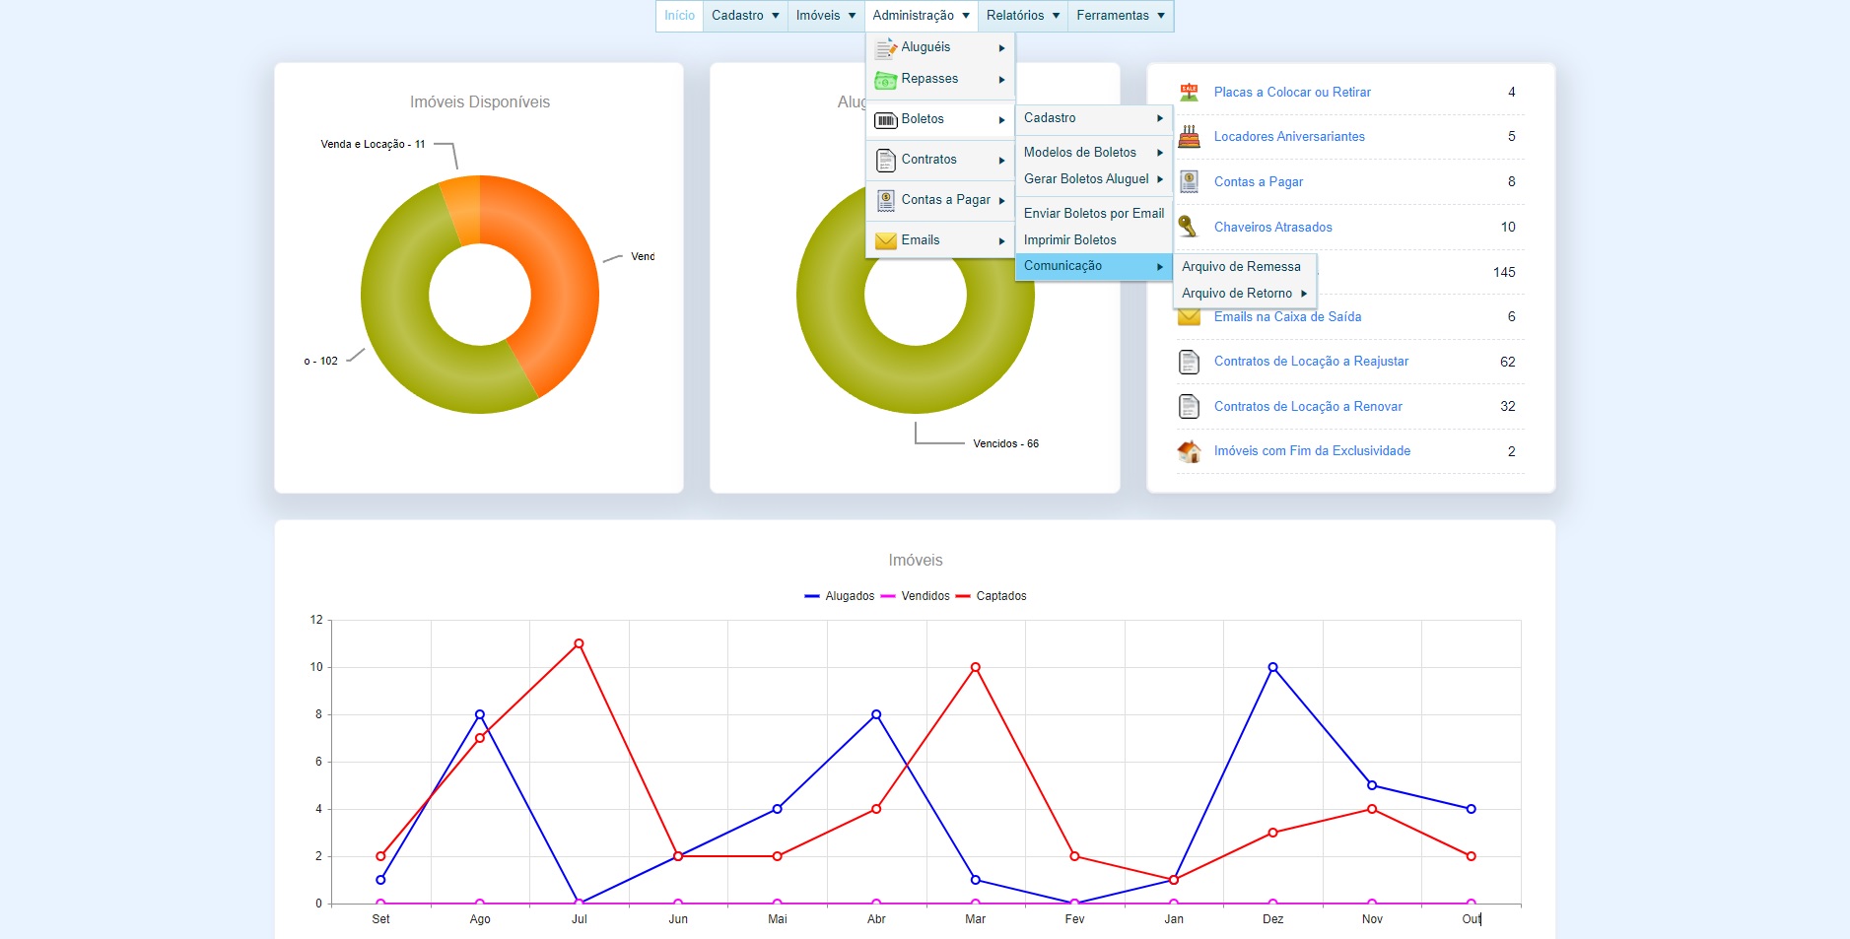Screen dimensions: 1850x939
Task: Click the count 145 in the alerts list
Action: point(1504,273)
